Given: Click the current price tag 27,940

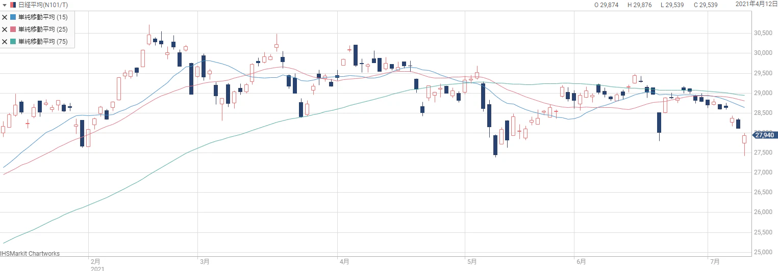Looking at the screenshot, I should 765,135.
